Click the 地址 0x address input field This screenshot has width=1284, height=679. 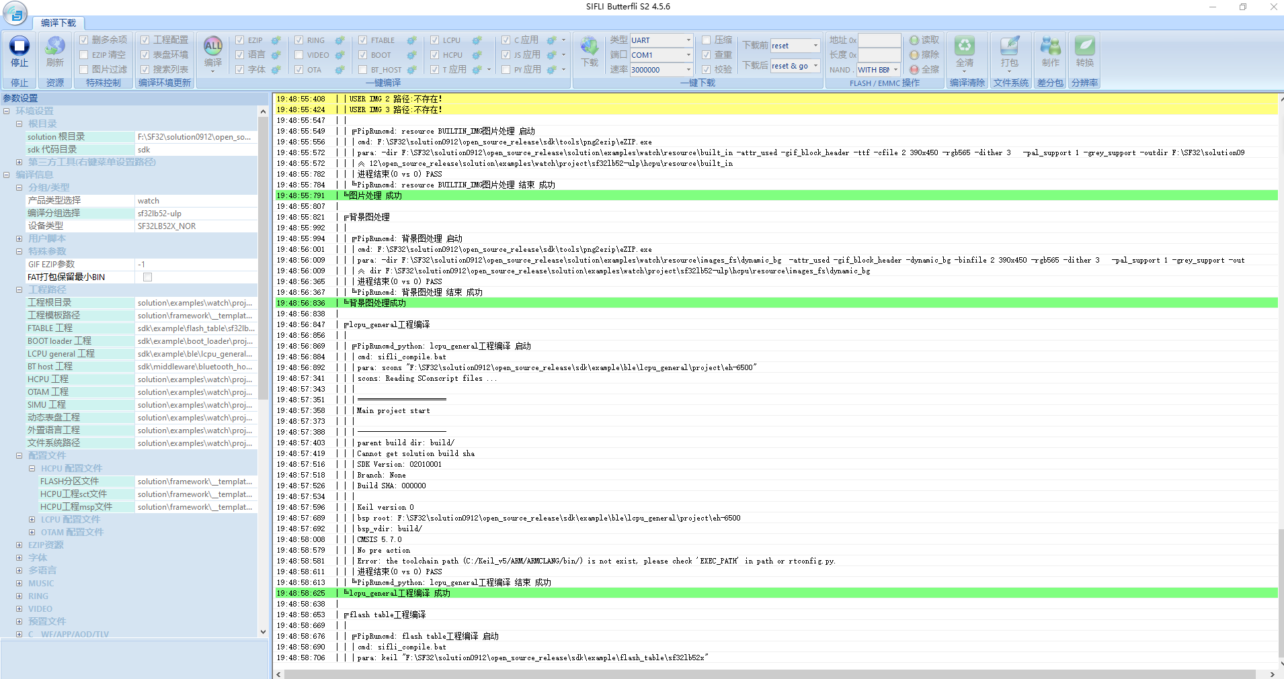879,40
